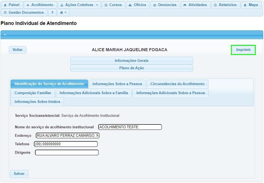Click the Voltar button

(x=18, y=50)
